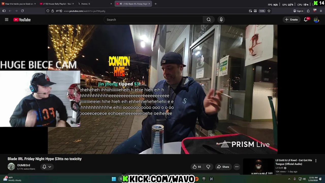
Task: Open Epic Games Launcher on taskbar
Action: [204, 179]
